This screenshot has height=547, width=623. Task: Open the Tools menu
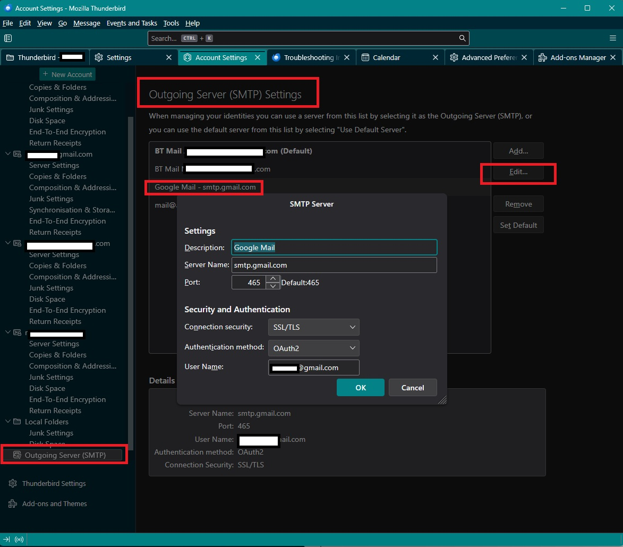click(x=171, y=23)
